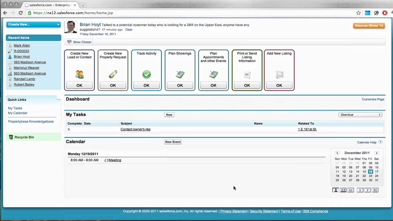Open the Terms of Use footer link
Image resolution: width=393 pixels, height=221 pixels.
(x=291, y=211)
